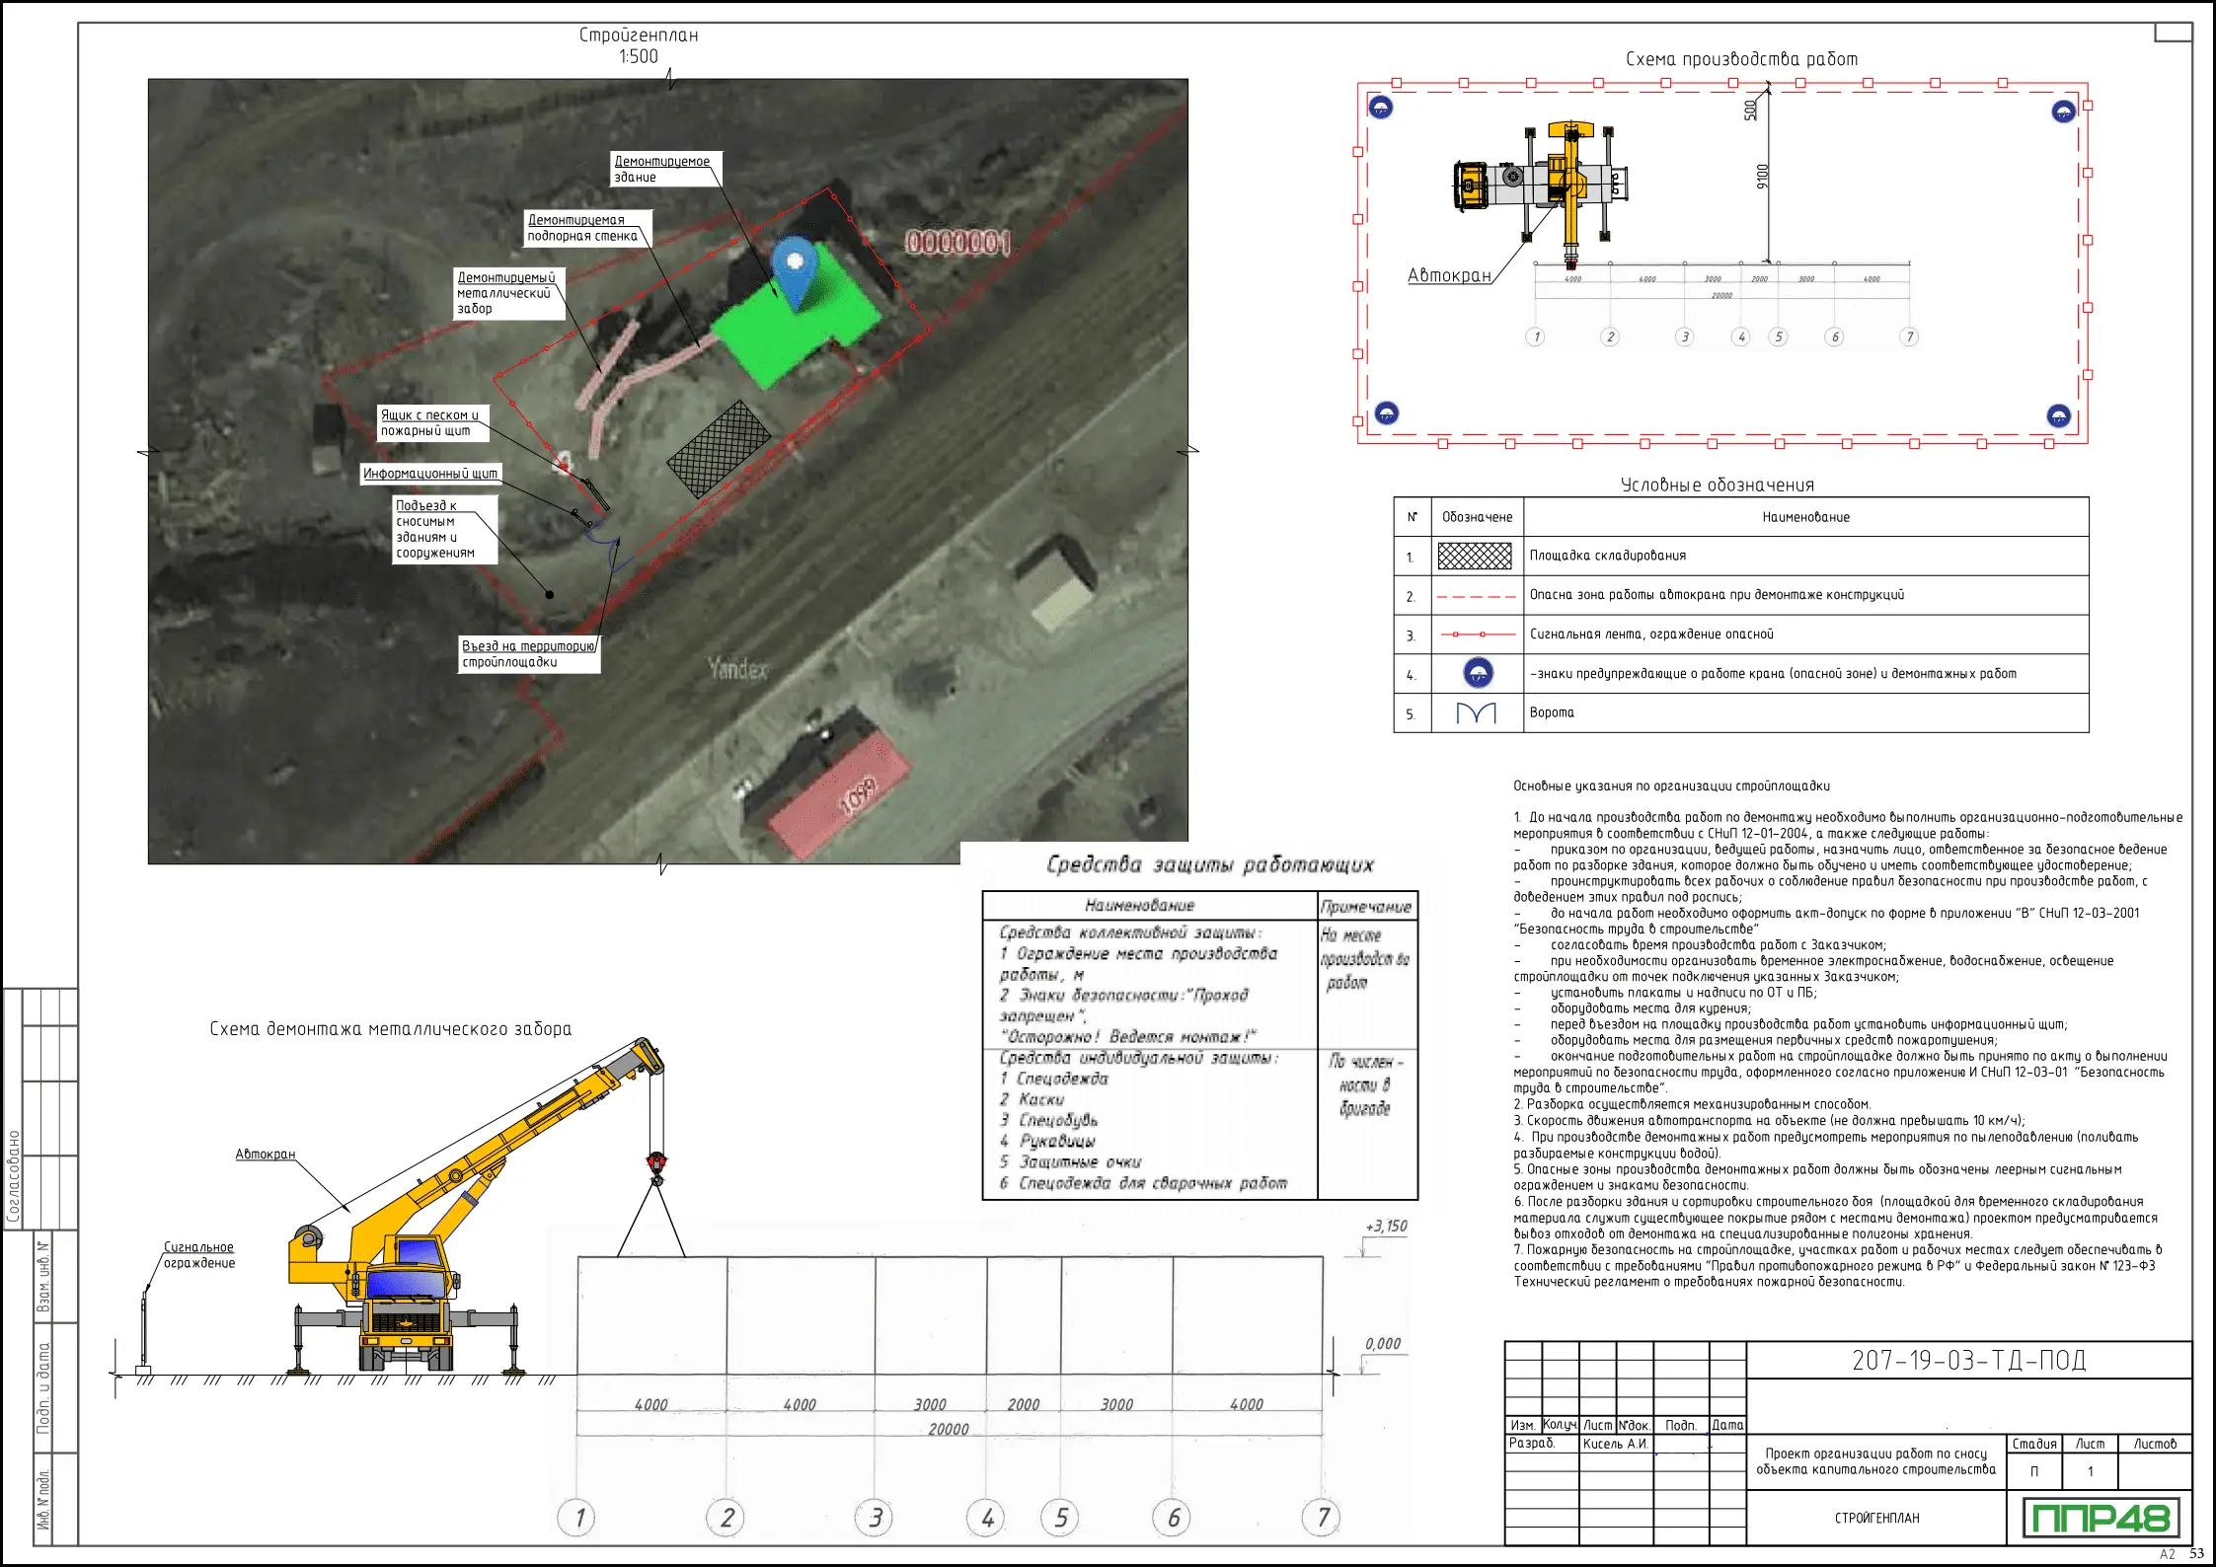Click the green ППР48 logo
The height and width of the screenshot is (1567, 2216).
[2100, 1518]
